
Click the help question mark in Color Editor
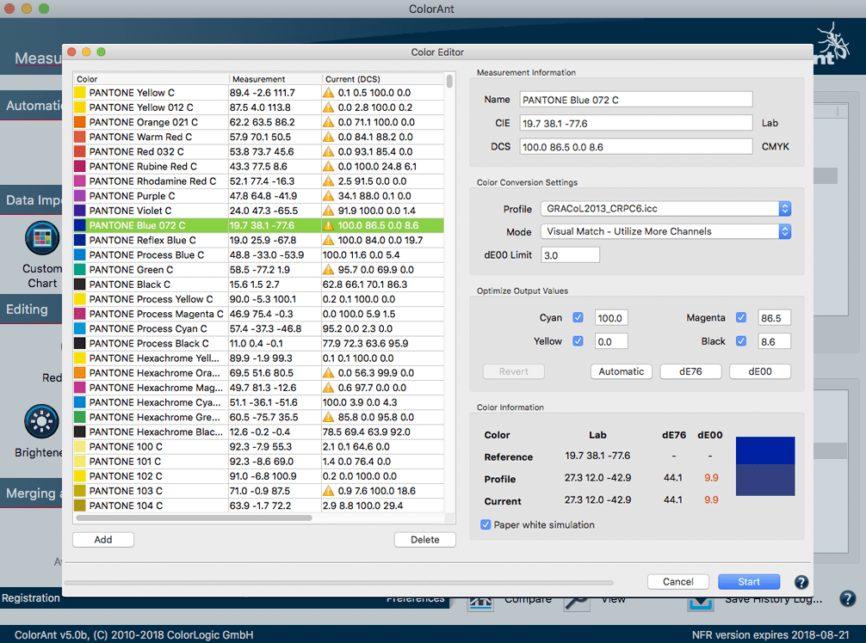[x=801, y=581]
